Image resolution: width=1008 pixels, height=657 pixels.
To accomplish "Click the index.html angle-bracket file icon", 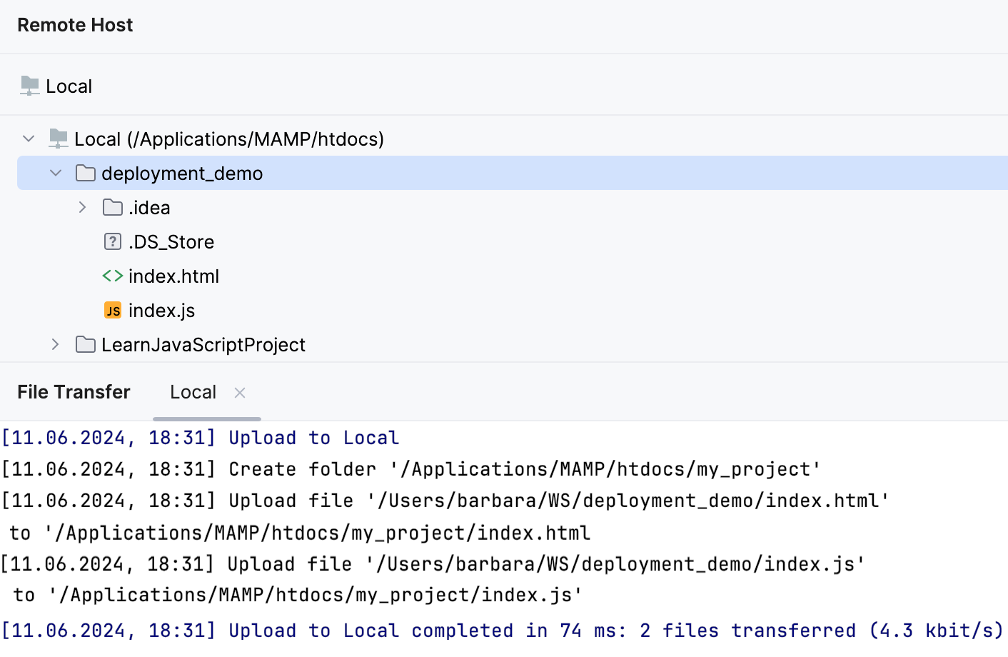I will 113,276.
